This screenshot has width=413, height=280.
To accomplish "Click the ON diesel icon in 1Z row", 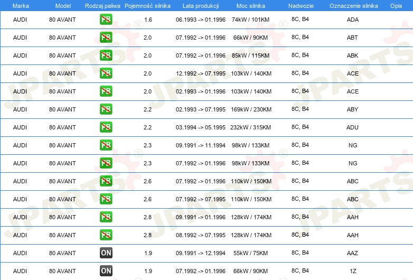I will pos(106,271).
